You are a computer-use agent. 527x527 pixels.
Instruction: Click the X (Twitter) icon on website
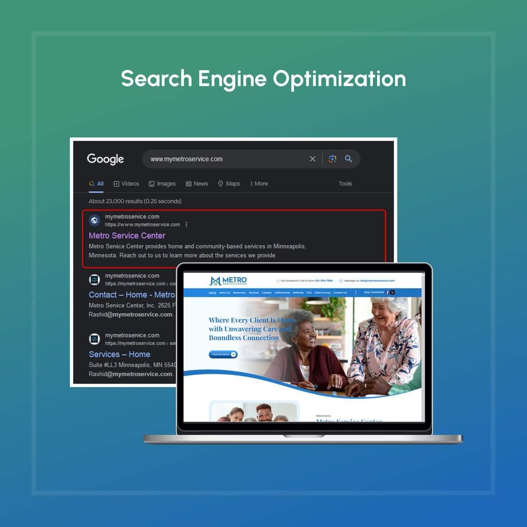click(392, 292)
